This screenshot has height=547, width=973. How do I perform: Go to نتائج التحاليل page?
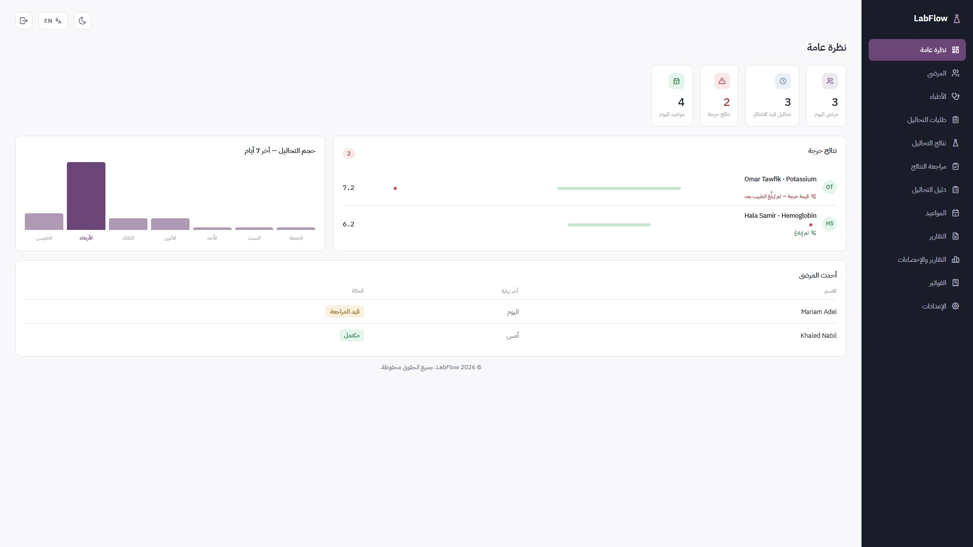917,143
